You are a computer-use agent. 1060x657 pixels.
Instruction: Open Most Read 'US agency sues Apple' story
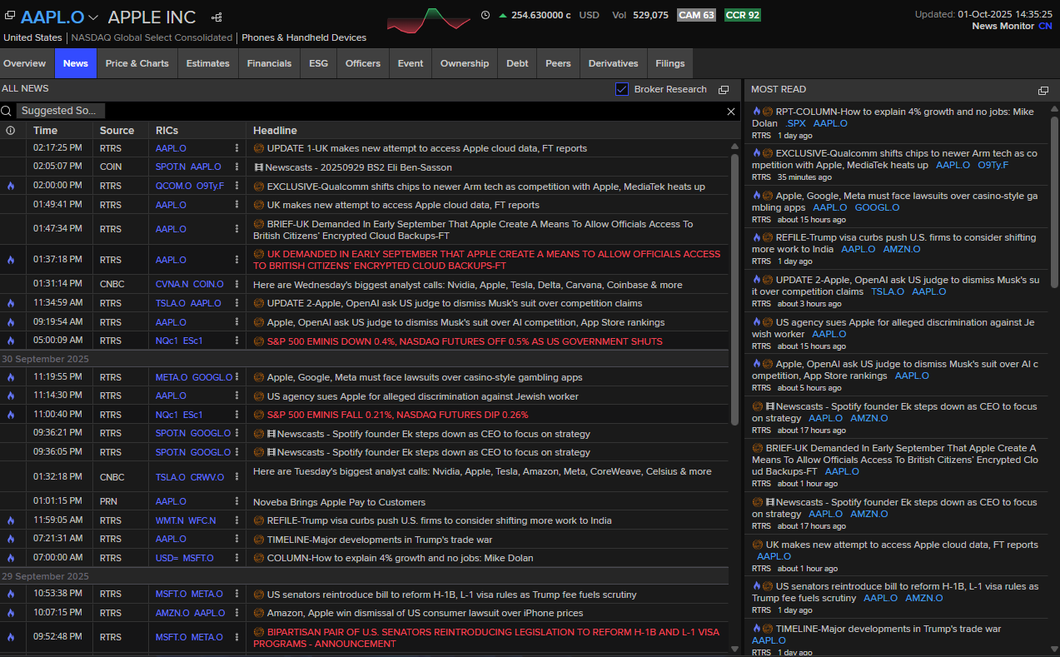click(x=894, y=328)
